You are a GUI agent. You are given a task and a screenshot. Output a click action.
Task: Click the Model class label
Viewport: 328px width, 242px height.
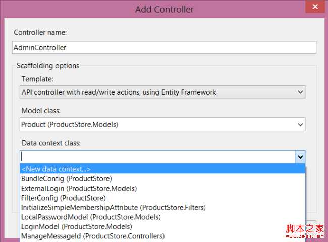41,111
